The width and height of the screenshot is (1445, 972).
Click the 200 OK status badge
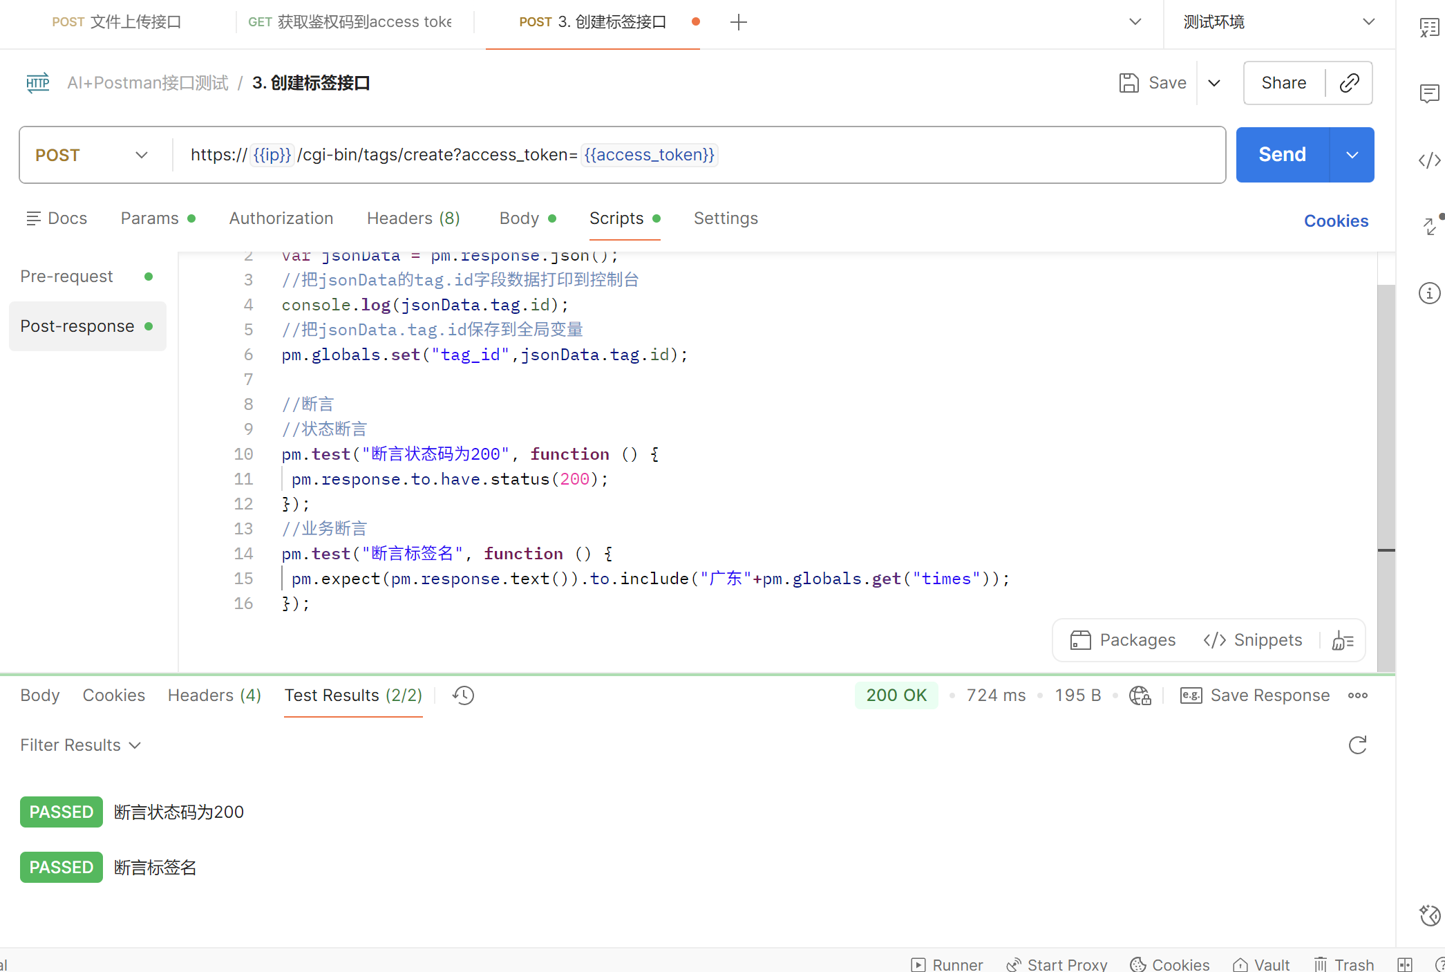click(x=896, y=695)
